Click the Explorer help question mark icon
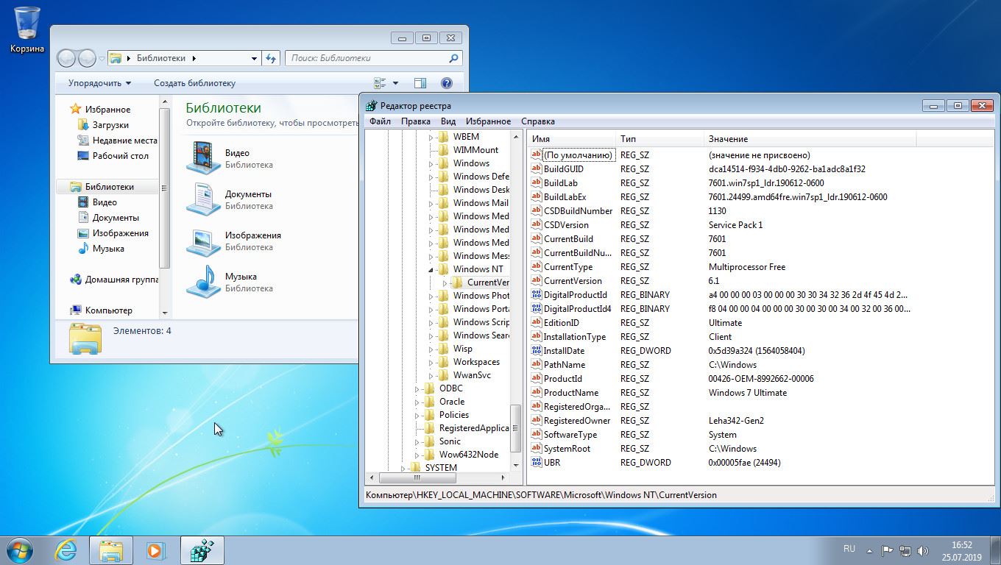Screen dimensions: 1001x565 (x=446, y=83)
